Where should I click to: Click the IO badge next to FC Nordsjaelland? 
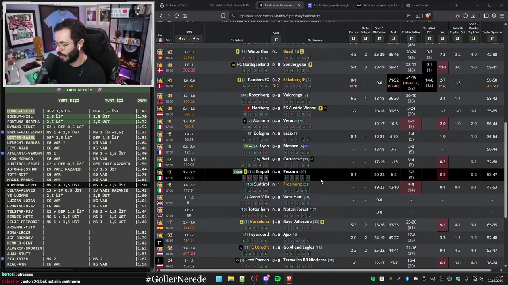coord(233,65)
